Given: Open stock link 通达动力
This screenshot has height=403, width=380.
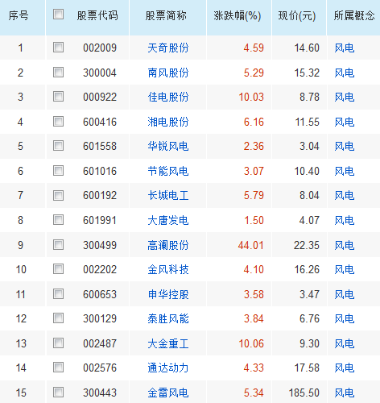Looking at the screenshot, I should pyautogui.click(x=168, y=368).
